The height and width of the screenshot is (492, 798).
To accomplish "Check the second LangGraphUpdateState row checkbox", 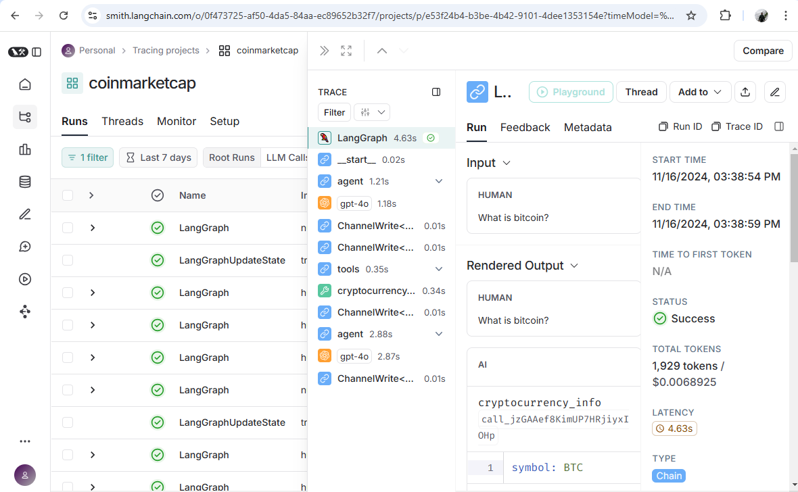I will [68, 422].
